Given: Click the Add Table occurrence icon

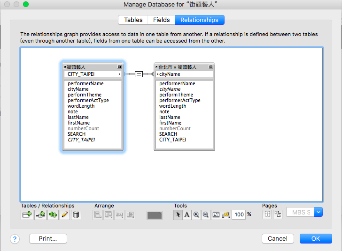Looking at the screenshot, I should coord(27,214).
